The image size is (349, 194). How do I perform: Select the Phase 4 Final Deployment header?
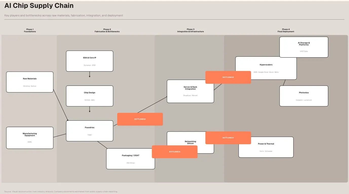286,30
